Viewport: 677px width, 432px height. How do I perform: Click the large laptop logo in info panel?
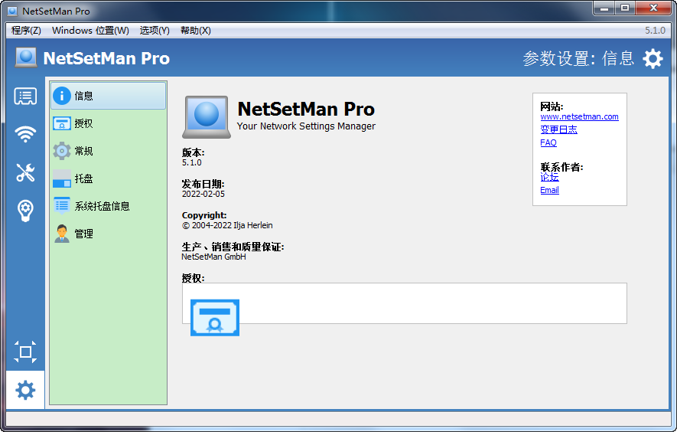point(207,117)
